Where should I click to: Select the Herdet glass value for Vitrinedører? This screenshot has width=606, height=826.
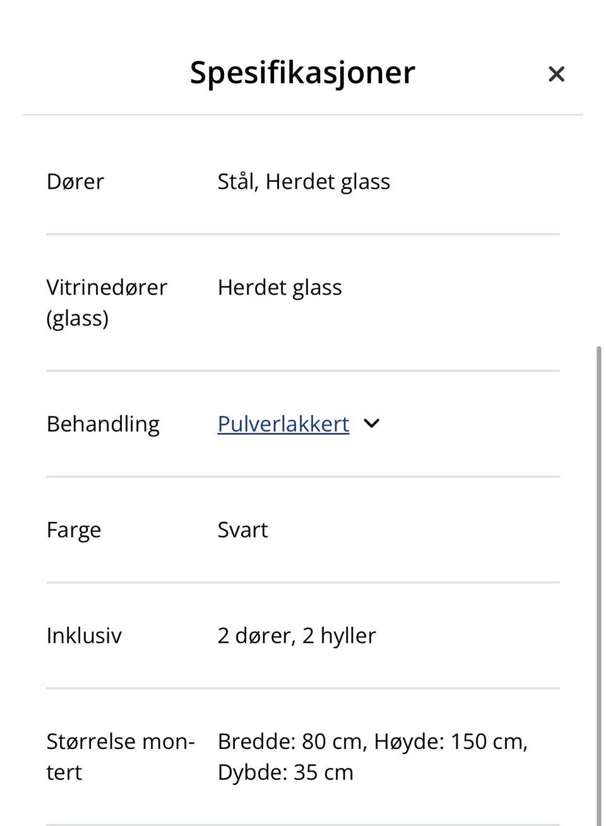point(279,287)
